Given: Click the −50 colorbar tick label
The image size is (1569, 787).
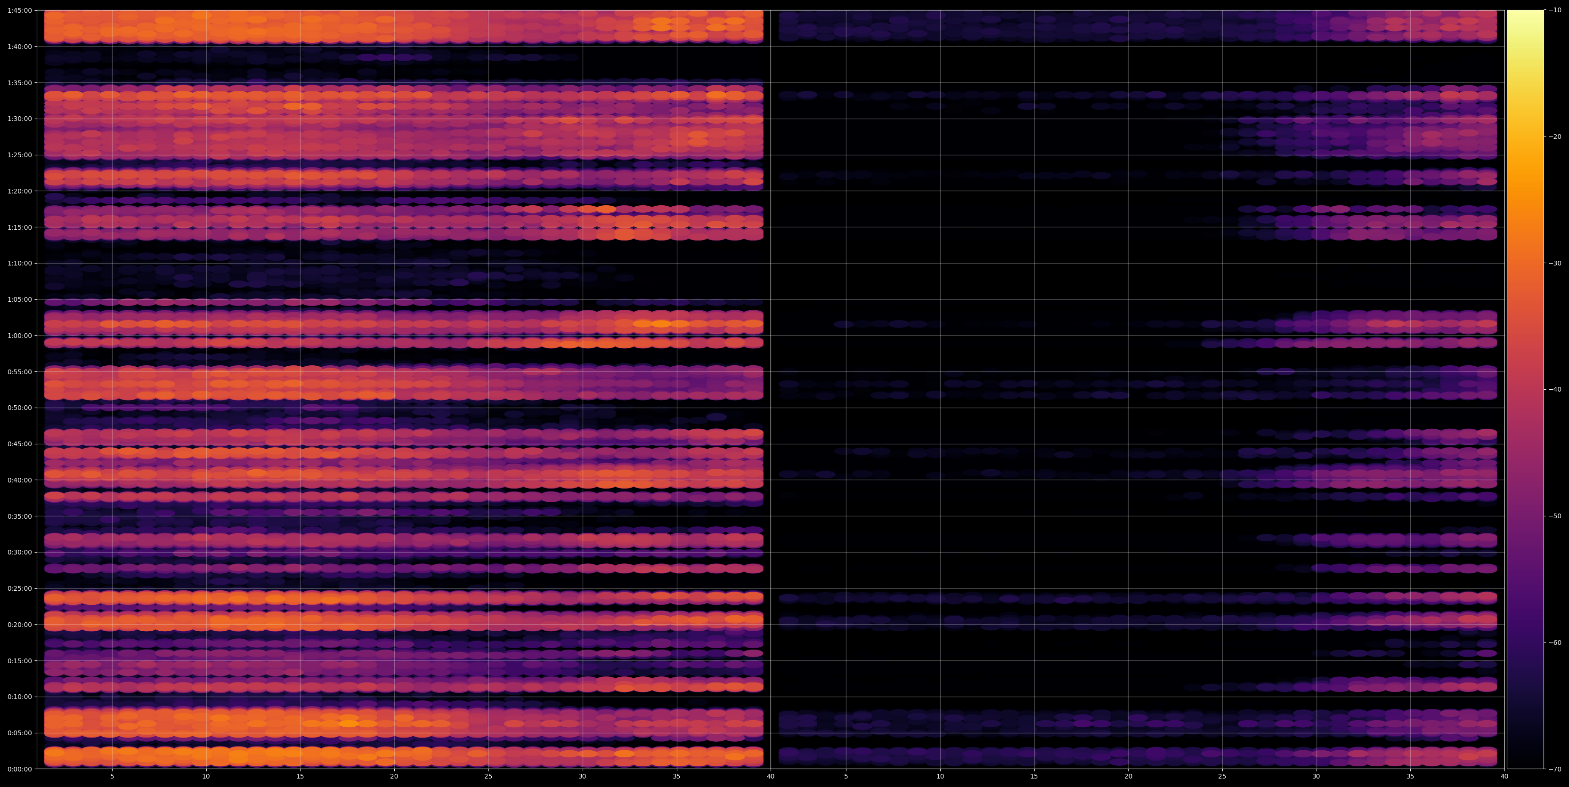Looking at the screenshot, I should click(1554, 516).
